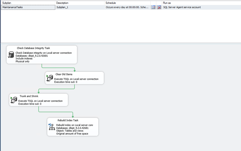
Task: Click 'Include indexes' in the integrity task
Action: 24,58
